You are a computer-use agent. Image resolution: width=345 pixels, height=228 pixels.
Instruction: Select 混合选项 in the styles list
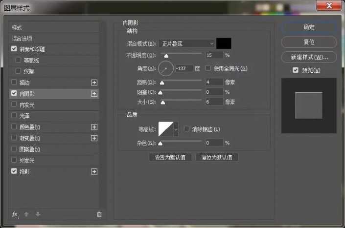click(23, 38)
